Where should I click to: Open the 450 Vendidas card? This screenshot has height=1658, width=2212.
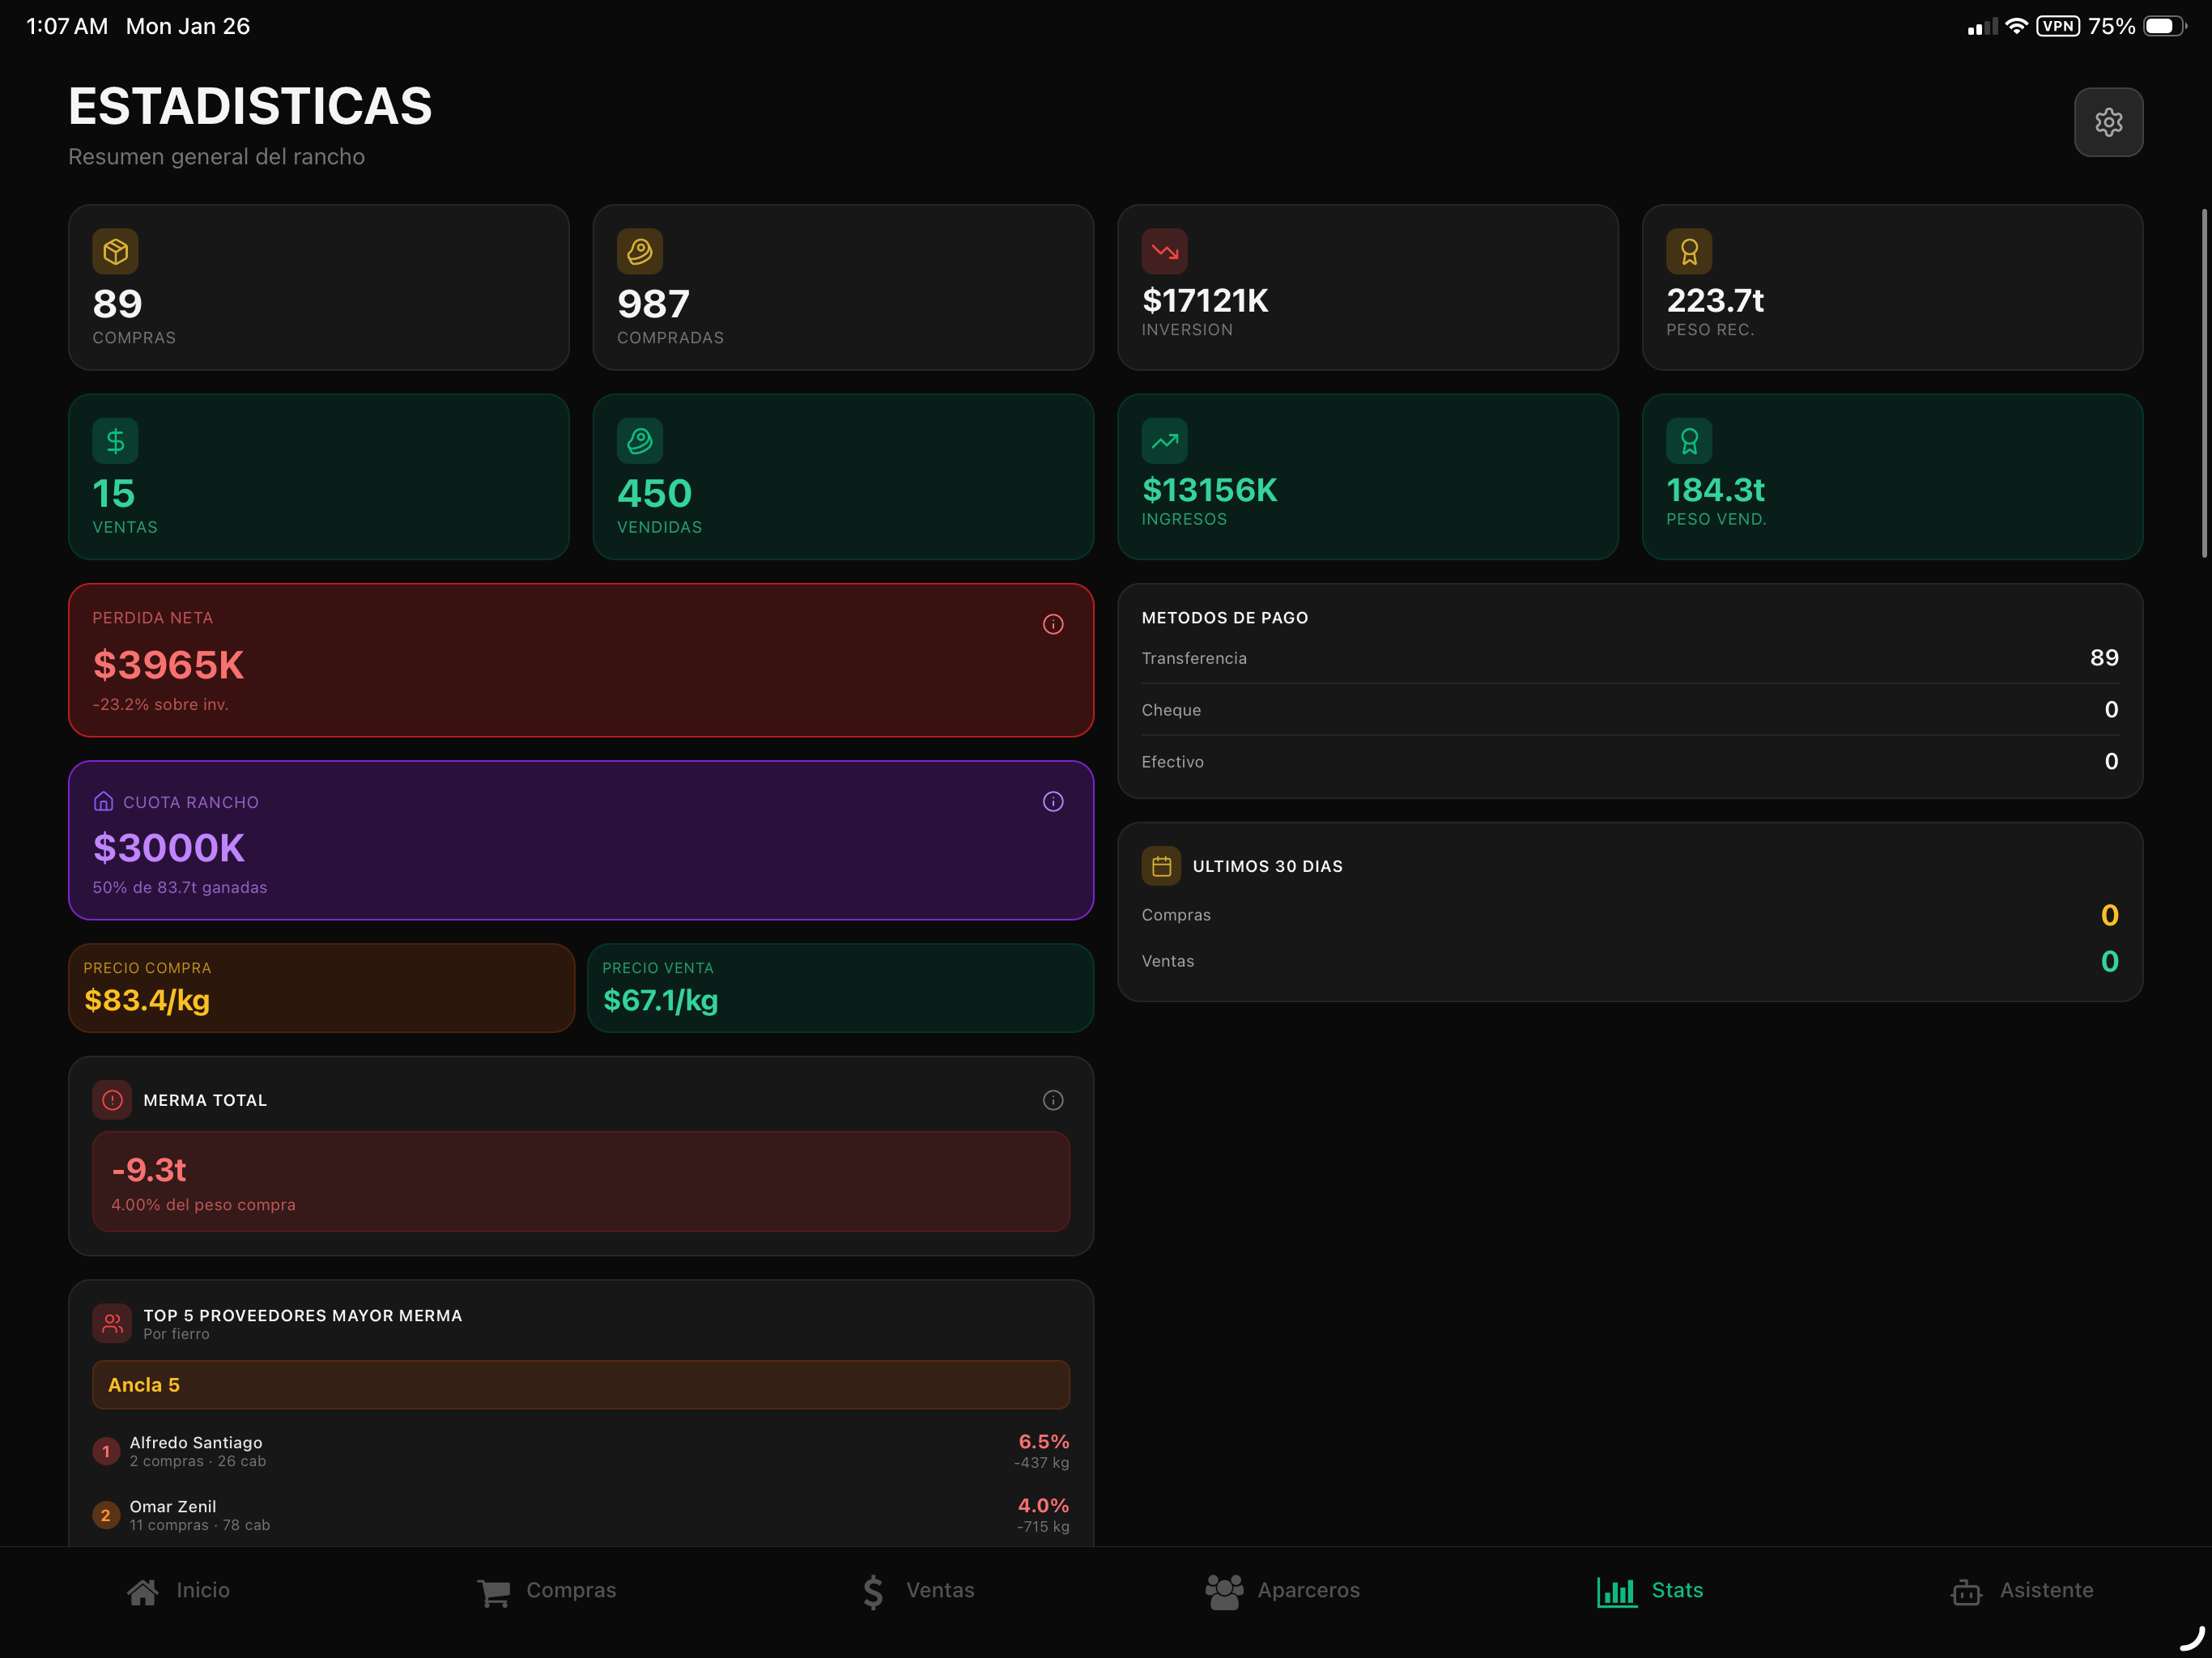(843, 477)
